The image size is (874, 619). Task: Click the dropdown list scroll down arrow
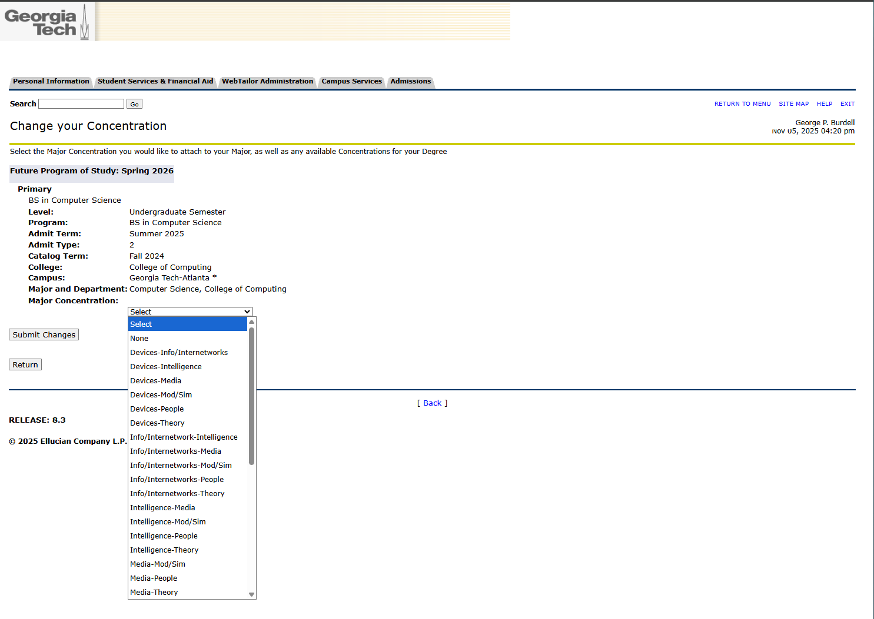252,594
